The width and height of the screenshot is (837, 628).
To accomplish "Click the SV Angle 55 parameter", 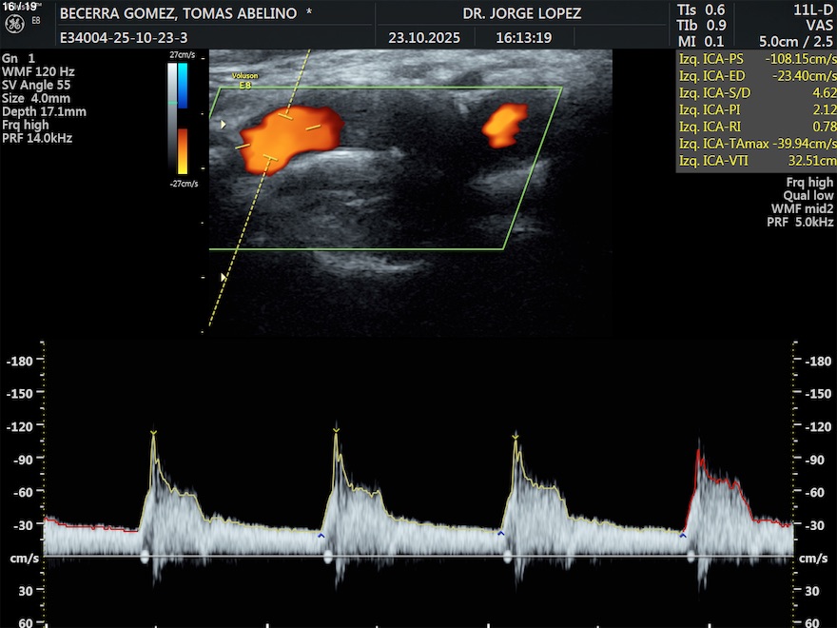I will [36, 85].
